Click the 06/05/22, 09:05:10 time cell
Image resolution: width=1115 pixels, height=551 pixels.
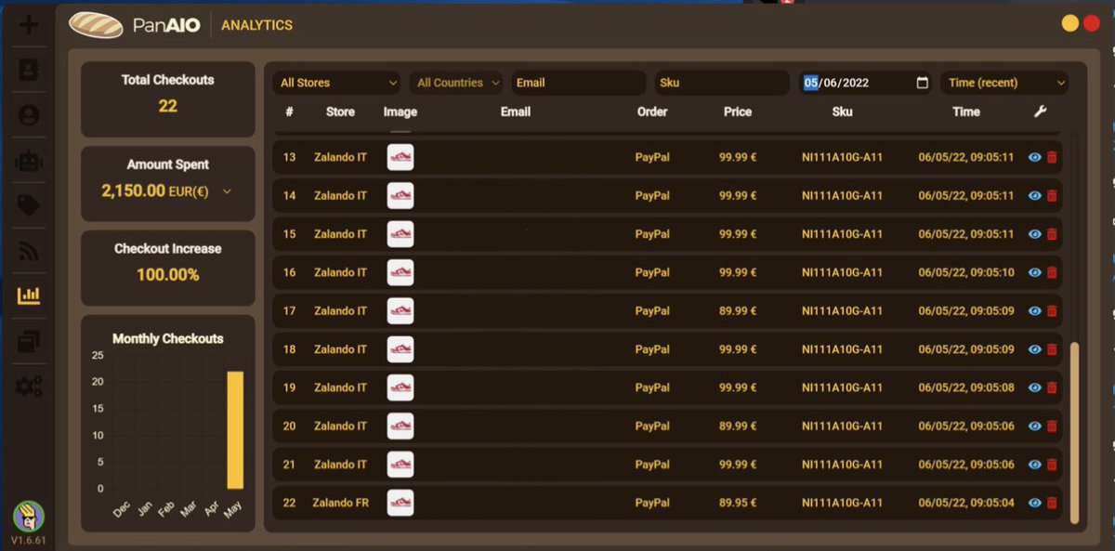966,272
